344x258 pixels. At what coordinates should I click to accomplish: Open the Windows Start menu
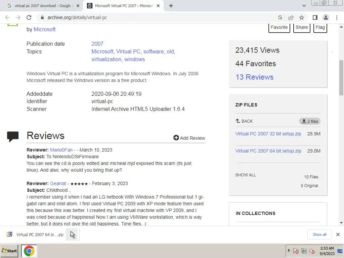[9, 251]
